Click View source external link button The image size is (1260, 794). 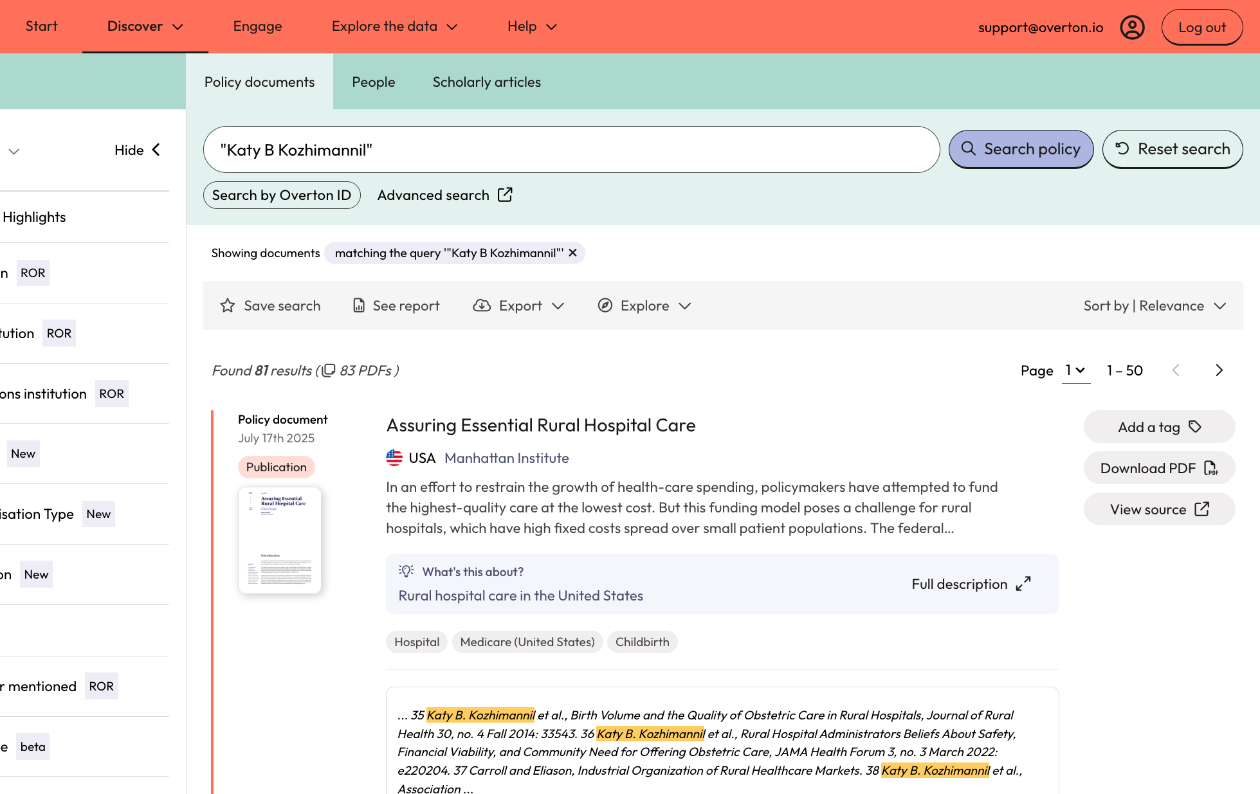[x=1159, y=509]
